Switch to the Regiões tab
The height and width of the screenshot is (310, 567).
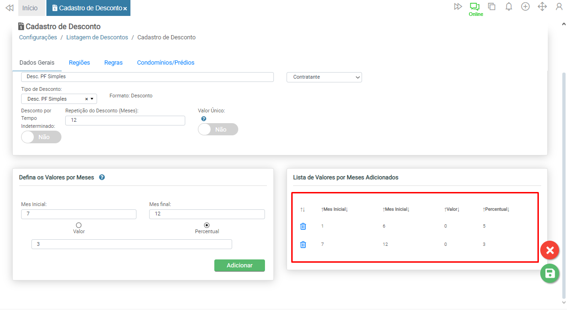click(x=79, y=63)
